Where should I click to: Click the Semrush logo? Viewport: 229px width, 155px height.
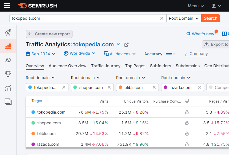click(x=38, y=6)
